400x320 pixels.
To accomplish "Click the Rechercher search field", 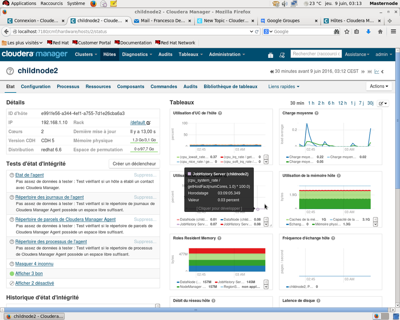I will tap(316, 54).
